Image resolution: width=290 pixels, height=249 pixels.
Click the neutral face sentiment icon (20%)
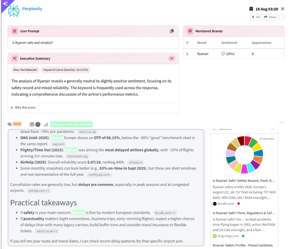[x=223, y=53]
